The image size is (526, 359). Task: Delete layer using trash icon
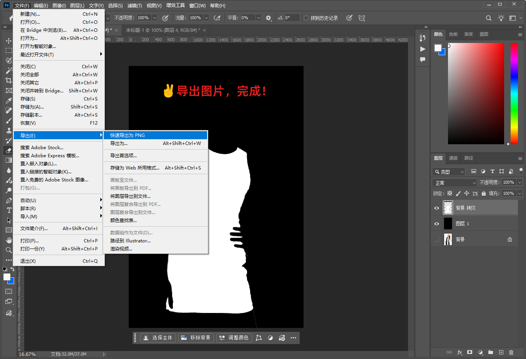(x=511, y=352)
